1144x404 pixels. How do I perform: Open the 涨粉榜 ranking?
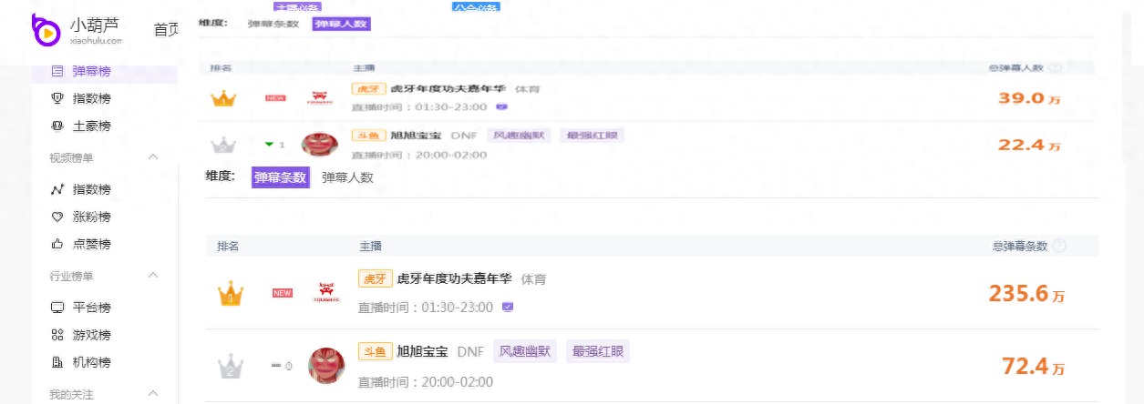[92, 217]
